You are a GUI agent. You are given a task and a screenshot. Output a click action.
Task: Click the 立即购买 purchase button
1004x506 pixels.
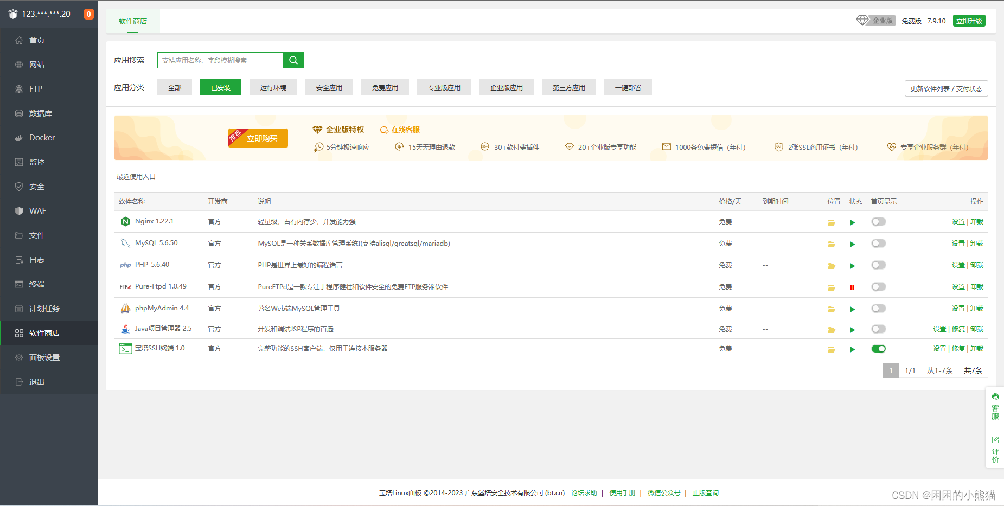click(258, 138)
